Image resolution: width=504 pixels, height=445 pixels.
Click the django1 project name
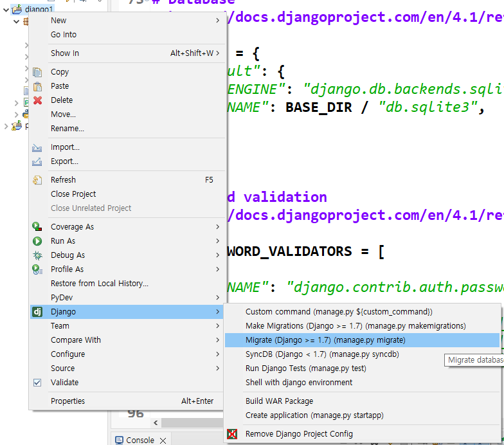pyautogui.click(x=39, y=9)
